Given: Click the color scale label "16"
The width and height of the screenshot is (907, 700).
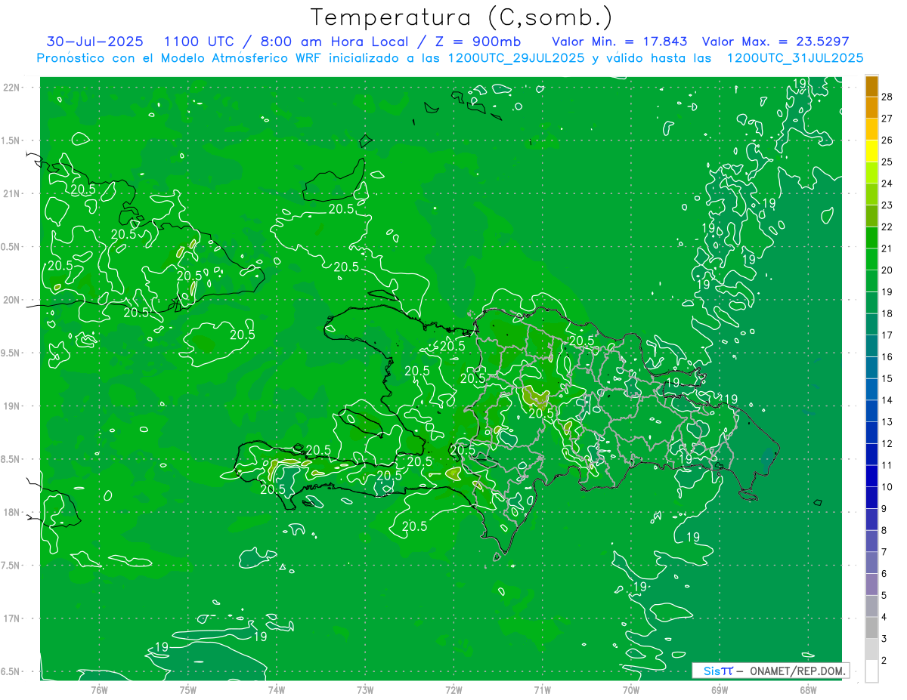Looking at the screenshot, I should point(887,356).
